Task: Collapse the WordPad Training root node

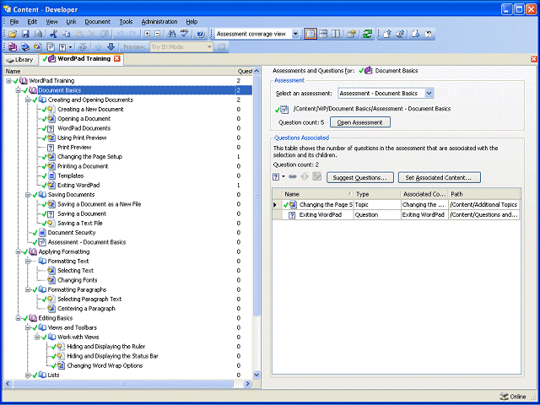Action: [8, 81]
